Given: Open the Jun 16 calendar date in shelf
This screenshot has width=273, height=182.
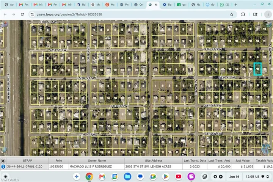Looking at the screenshot, I should coord(234,177).
